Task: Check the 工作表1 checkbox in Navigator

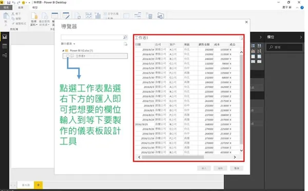Action: 68,56
